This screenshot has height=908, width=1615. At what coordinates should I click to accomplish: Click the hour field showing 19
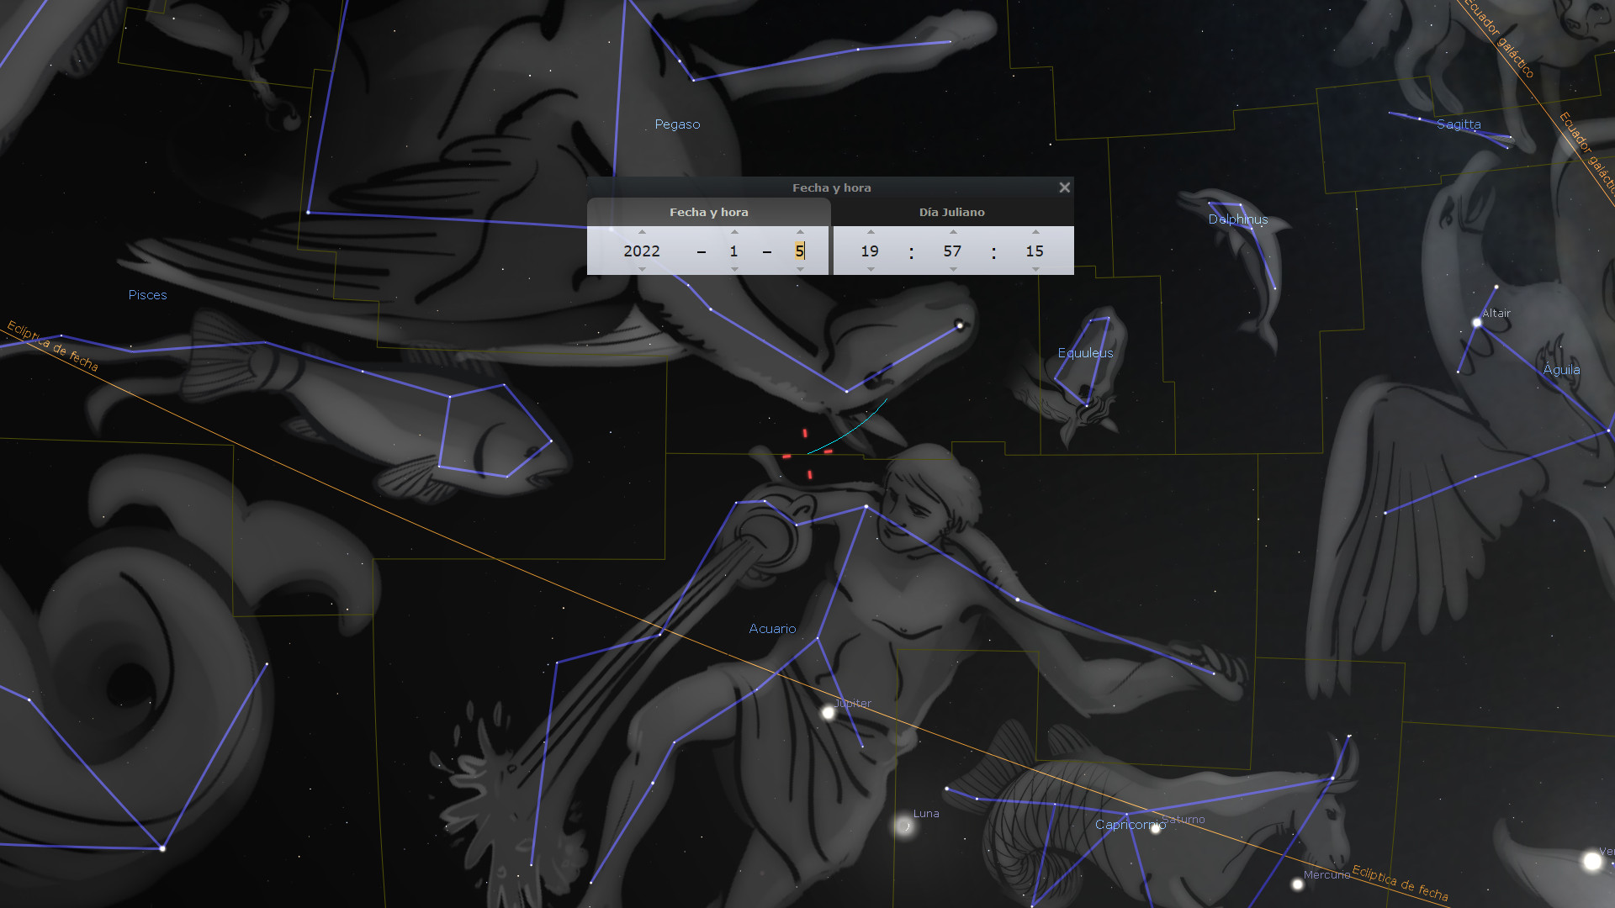click(x=870, y=251)
